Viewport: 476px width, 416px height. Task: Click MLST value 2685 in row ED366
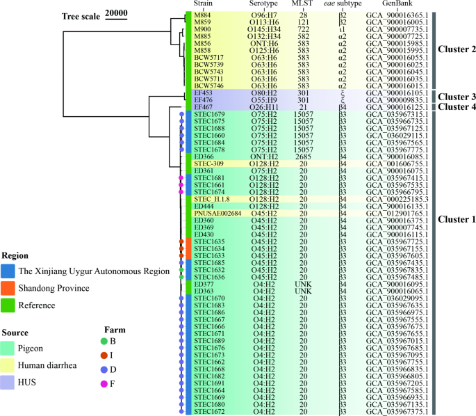pos(303,157)
